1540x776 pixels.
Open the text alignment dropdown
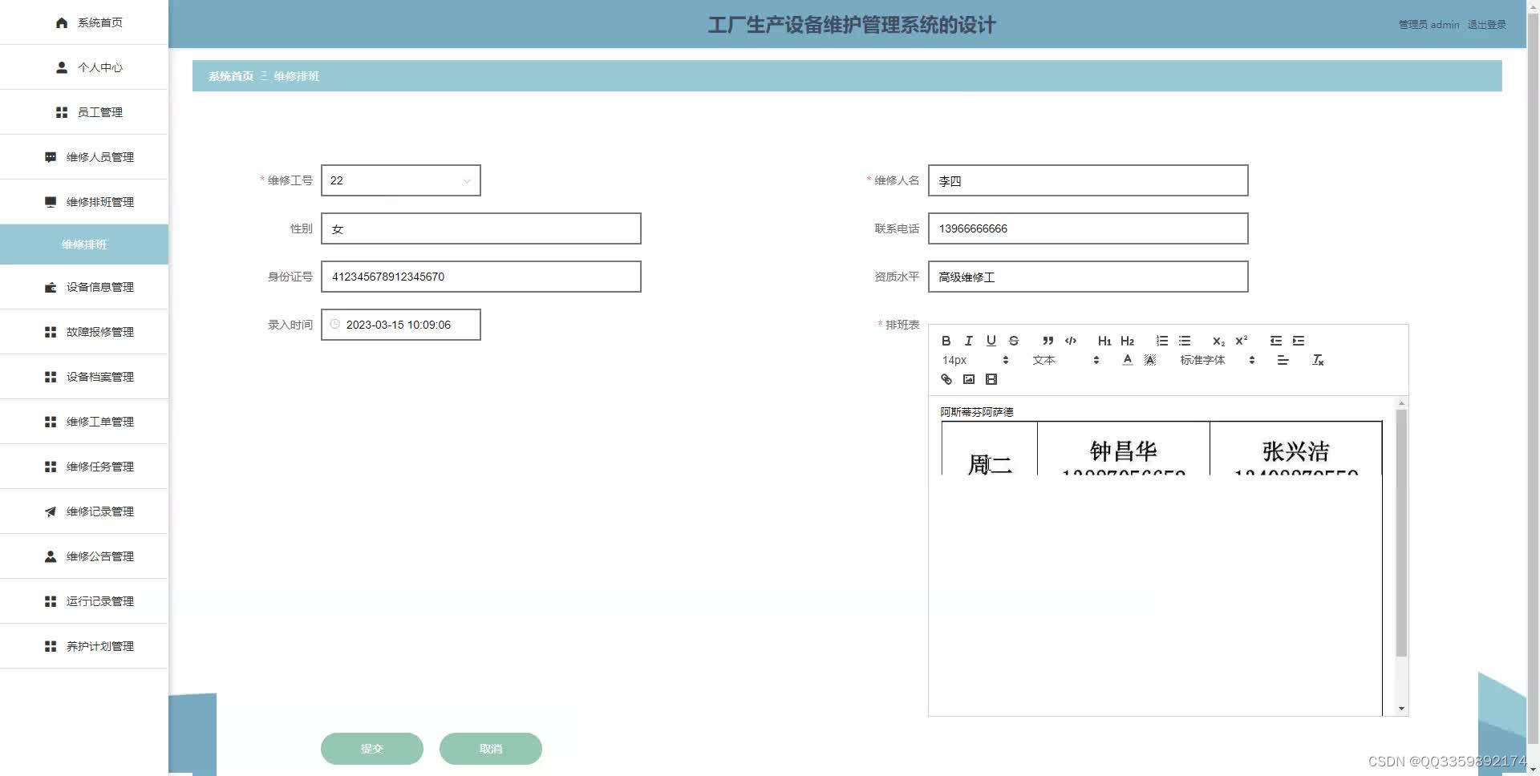pos(1283,360)
